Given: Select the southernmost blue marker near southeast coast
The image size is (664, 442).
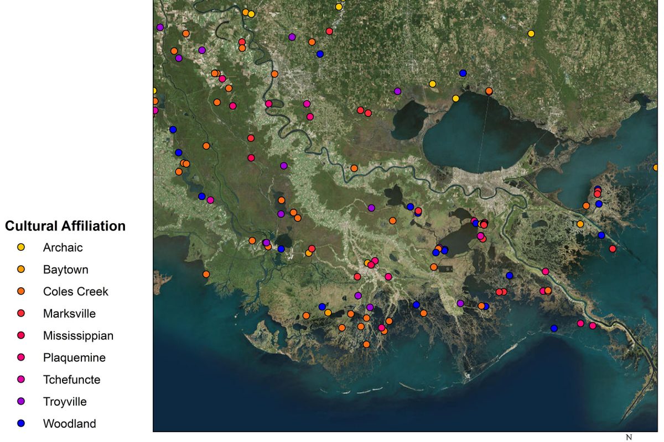Looking at the screenshot, I should click(554, 328).
